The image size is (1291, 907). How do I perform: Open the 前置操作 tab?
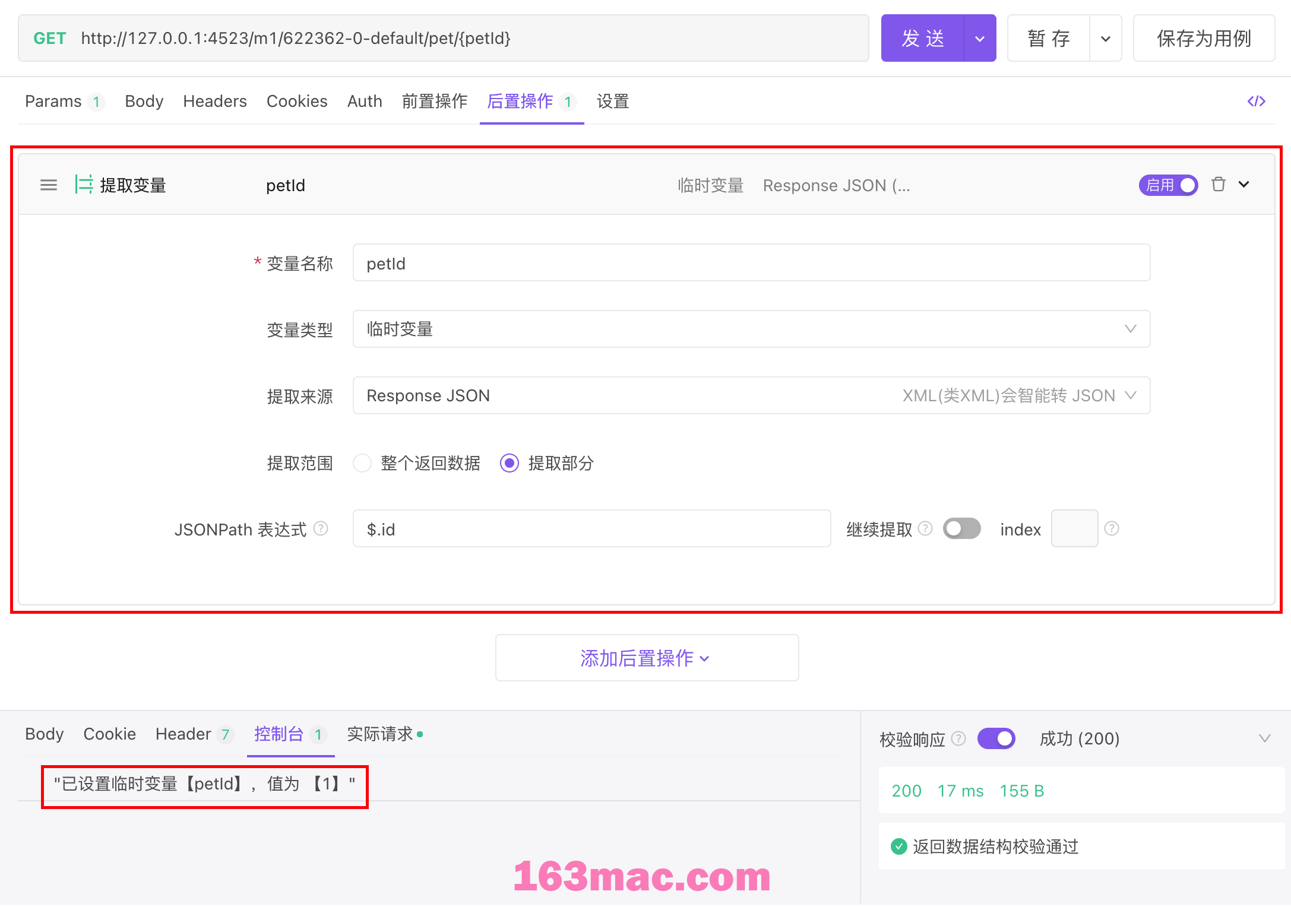[x=435, y=102]
